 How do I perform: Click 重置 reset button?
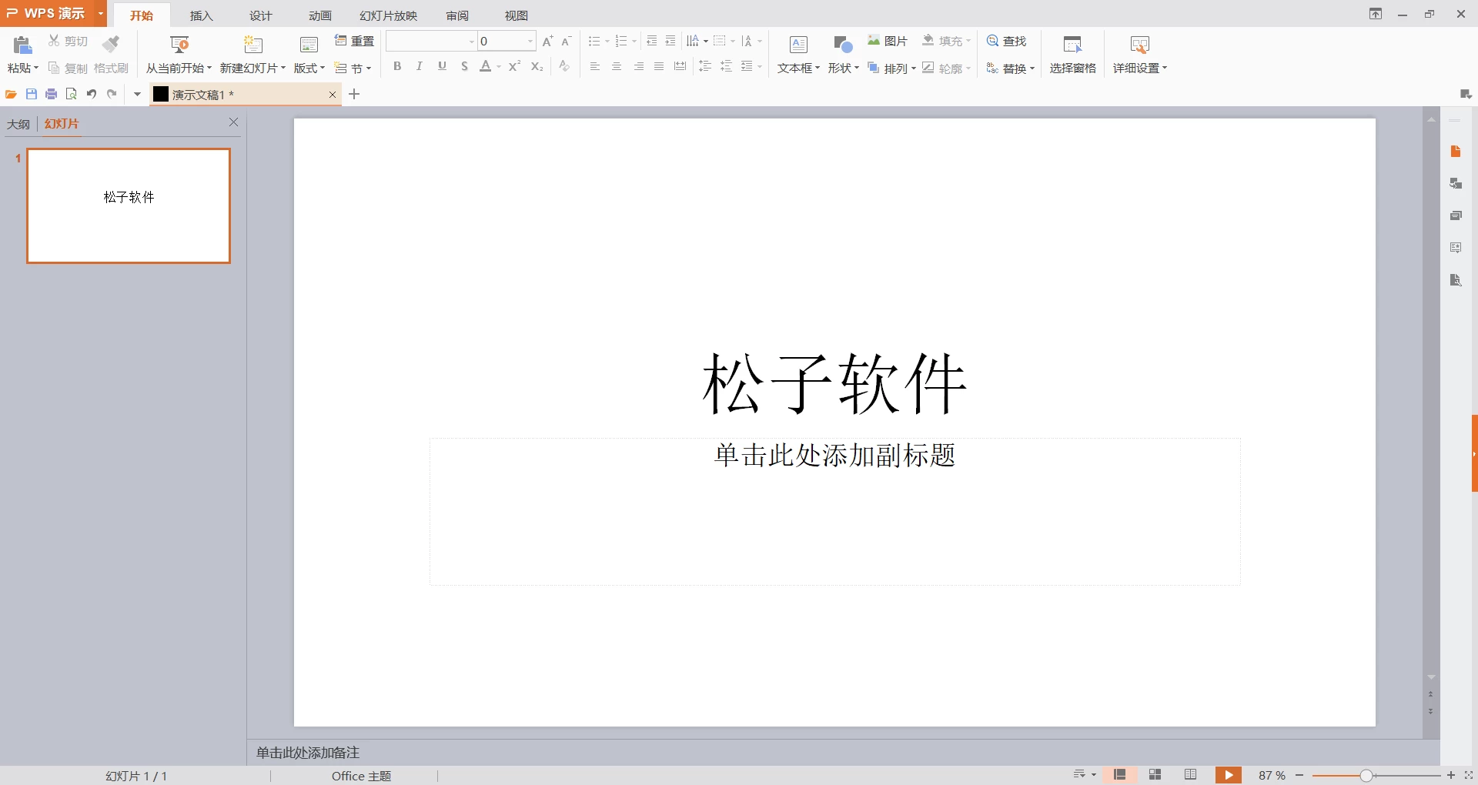(x=355, y=41)
